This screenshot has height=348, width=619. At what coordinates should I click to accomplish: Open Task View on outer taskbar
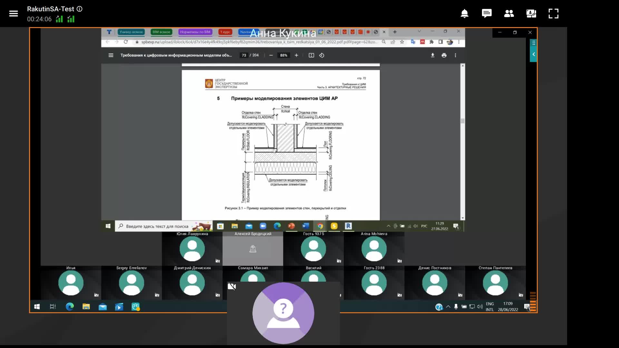53,307
